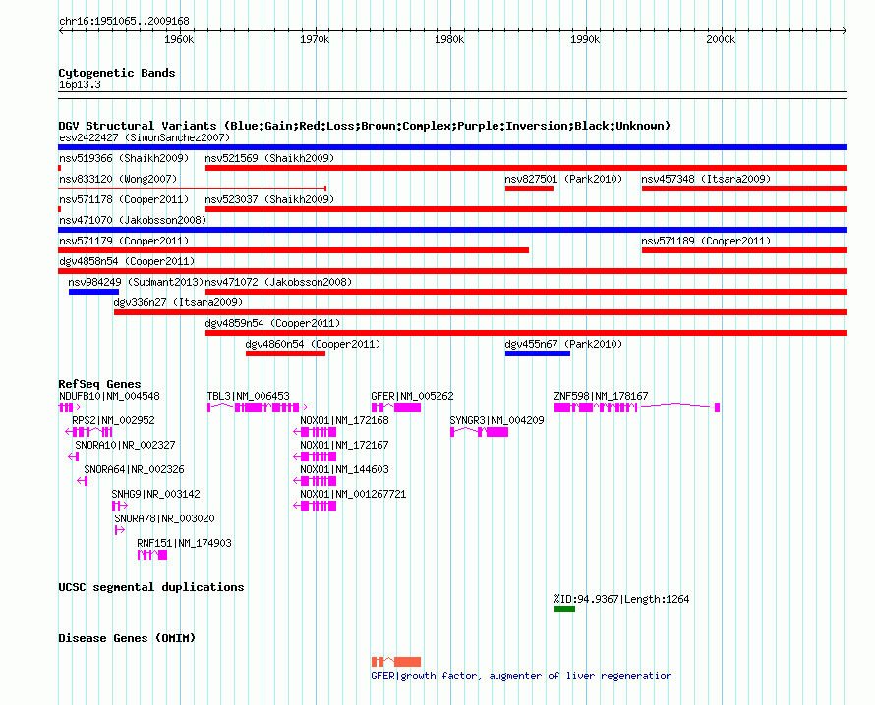Click the TBL3 gene structure glyph
875x705 pixels.
(258, 407)
